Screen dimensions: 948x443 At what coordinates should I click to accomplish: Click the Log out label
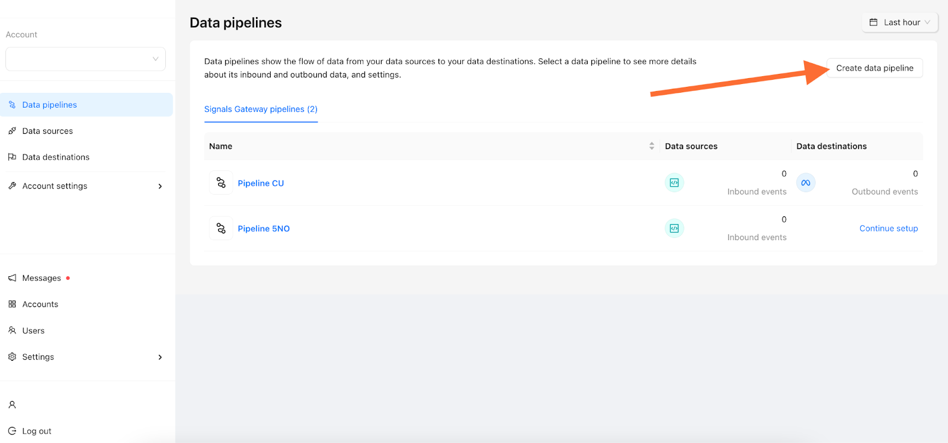point(37,431)
